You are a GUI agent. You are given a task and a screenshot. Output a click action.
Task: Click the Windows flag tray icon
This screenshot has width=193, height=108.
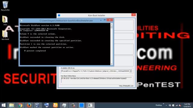(173, 105)
